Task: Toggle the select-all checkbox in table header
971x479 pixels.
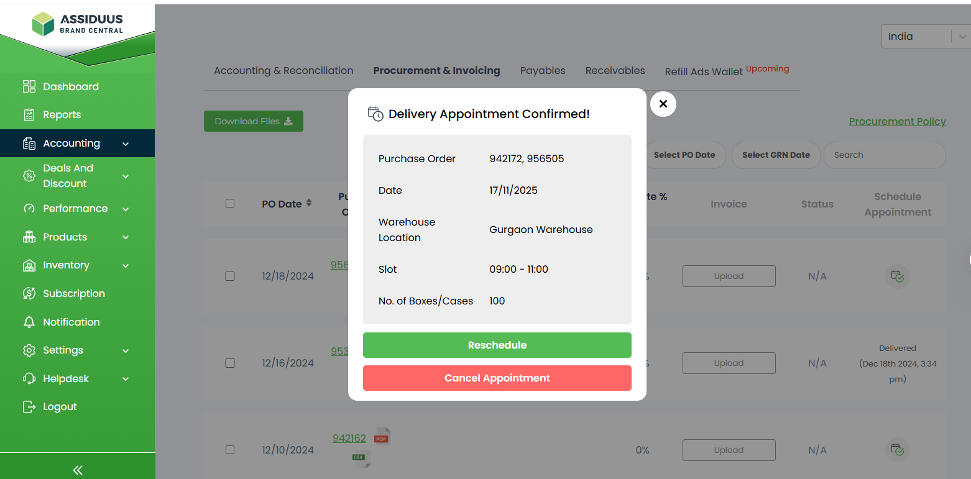Action: click(230, 203)
